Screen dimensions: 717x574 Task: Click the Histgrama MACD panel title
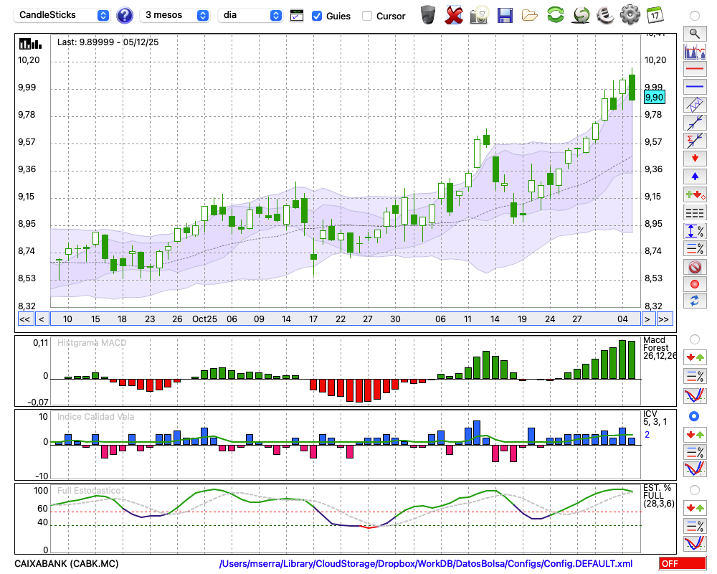point(92,343)
